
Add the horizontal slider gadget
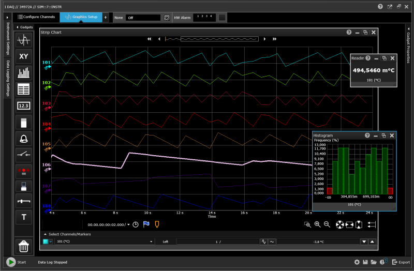click(x=23, y=201)
